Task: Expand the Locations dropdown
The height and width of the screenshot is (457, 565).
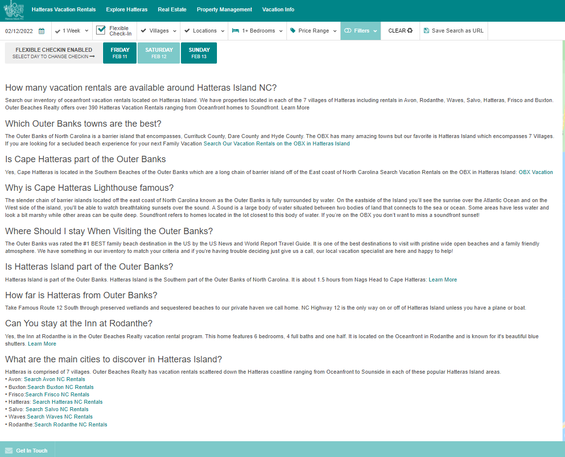Action: [x=204, y=31]
